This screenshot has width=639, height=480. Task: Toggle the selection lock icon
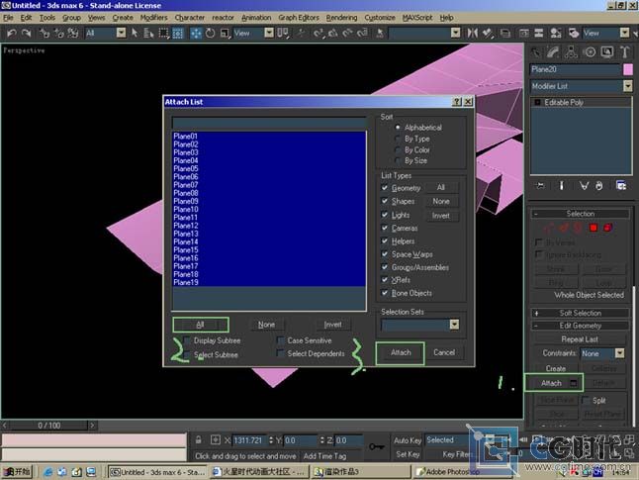198,440
